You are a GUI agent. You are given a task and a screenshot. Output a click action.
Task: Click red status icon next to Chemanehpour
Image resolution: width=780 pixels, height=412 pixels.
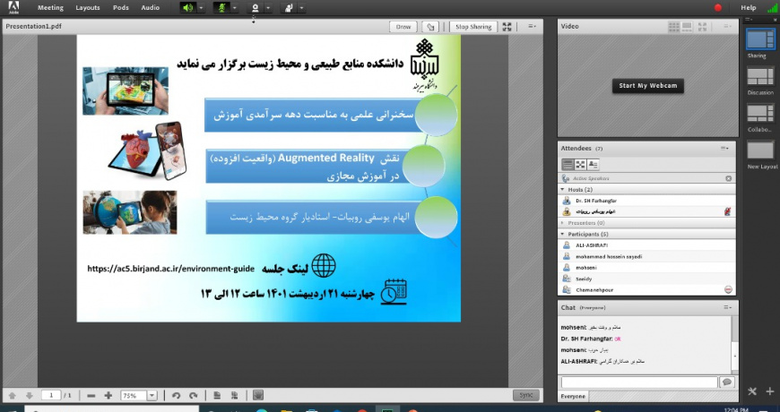tap(728, 289)
